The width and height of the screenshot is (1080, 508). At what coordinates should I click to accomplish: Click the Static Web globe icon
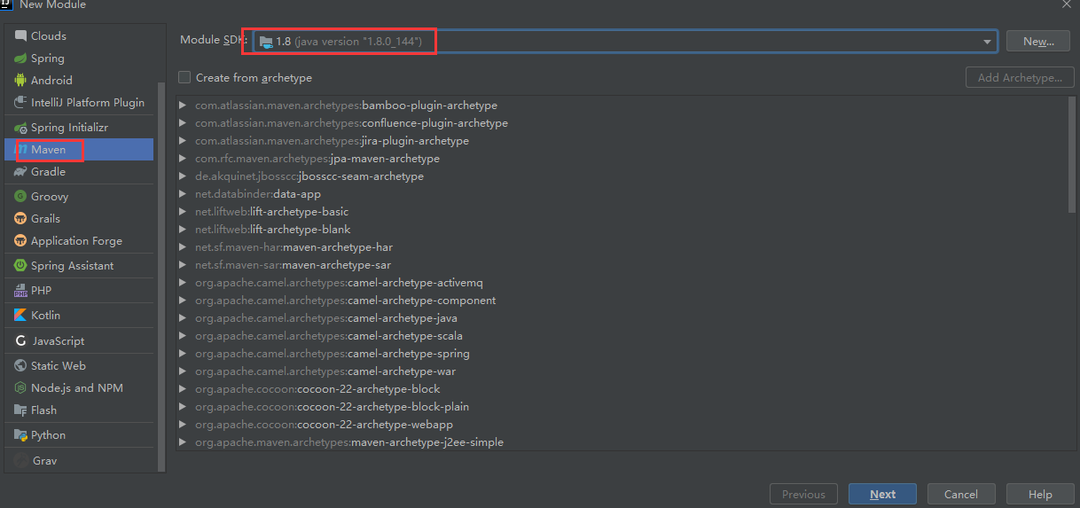21,366
